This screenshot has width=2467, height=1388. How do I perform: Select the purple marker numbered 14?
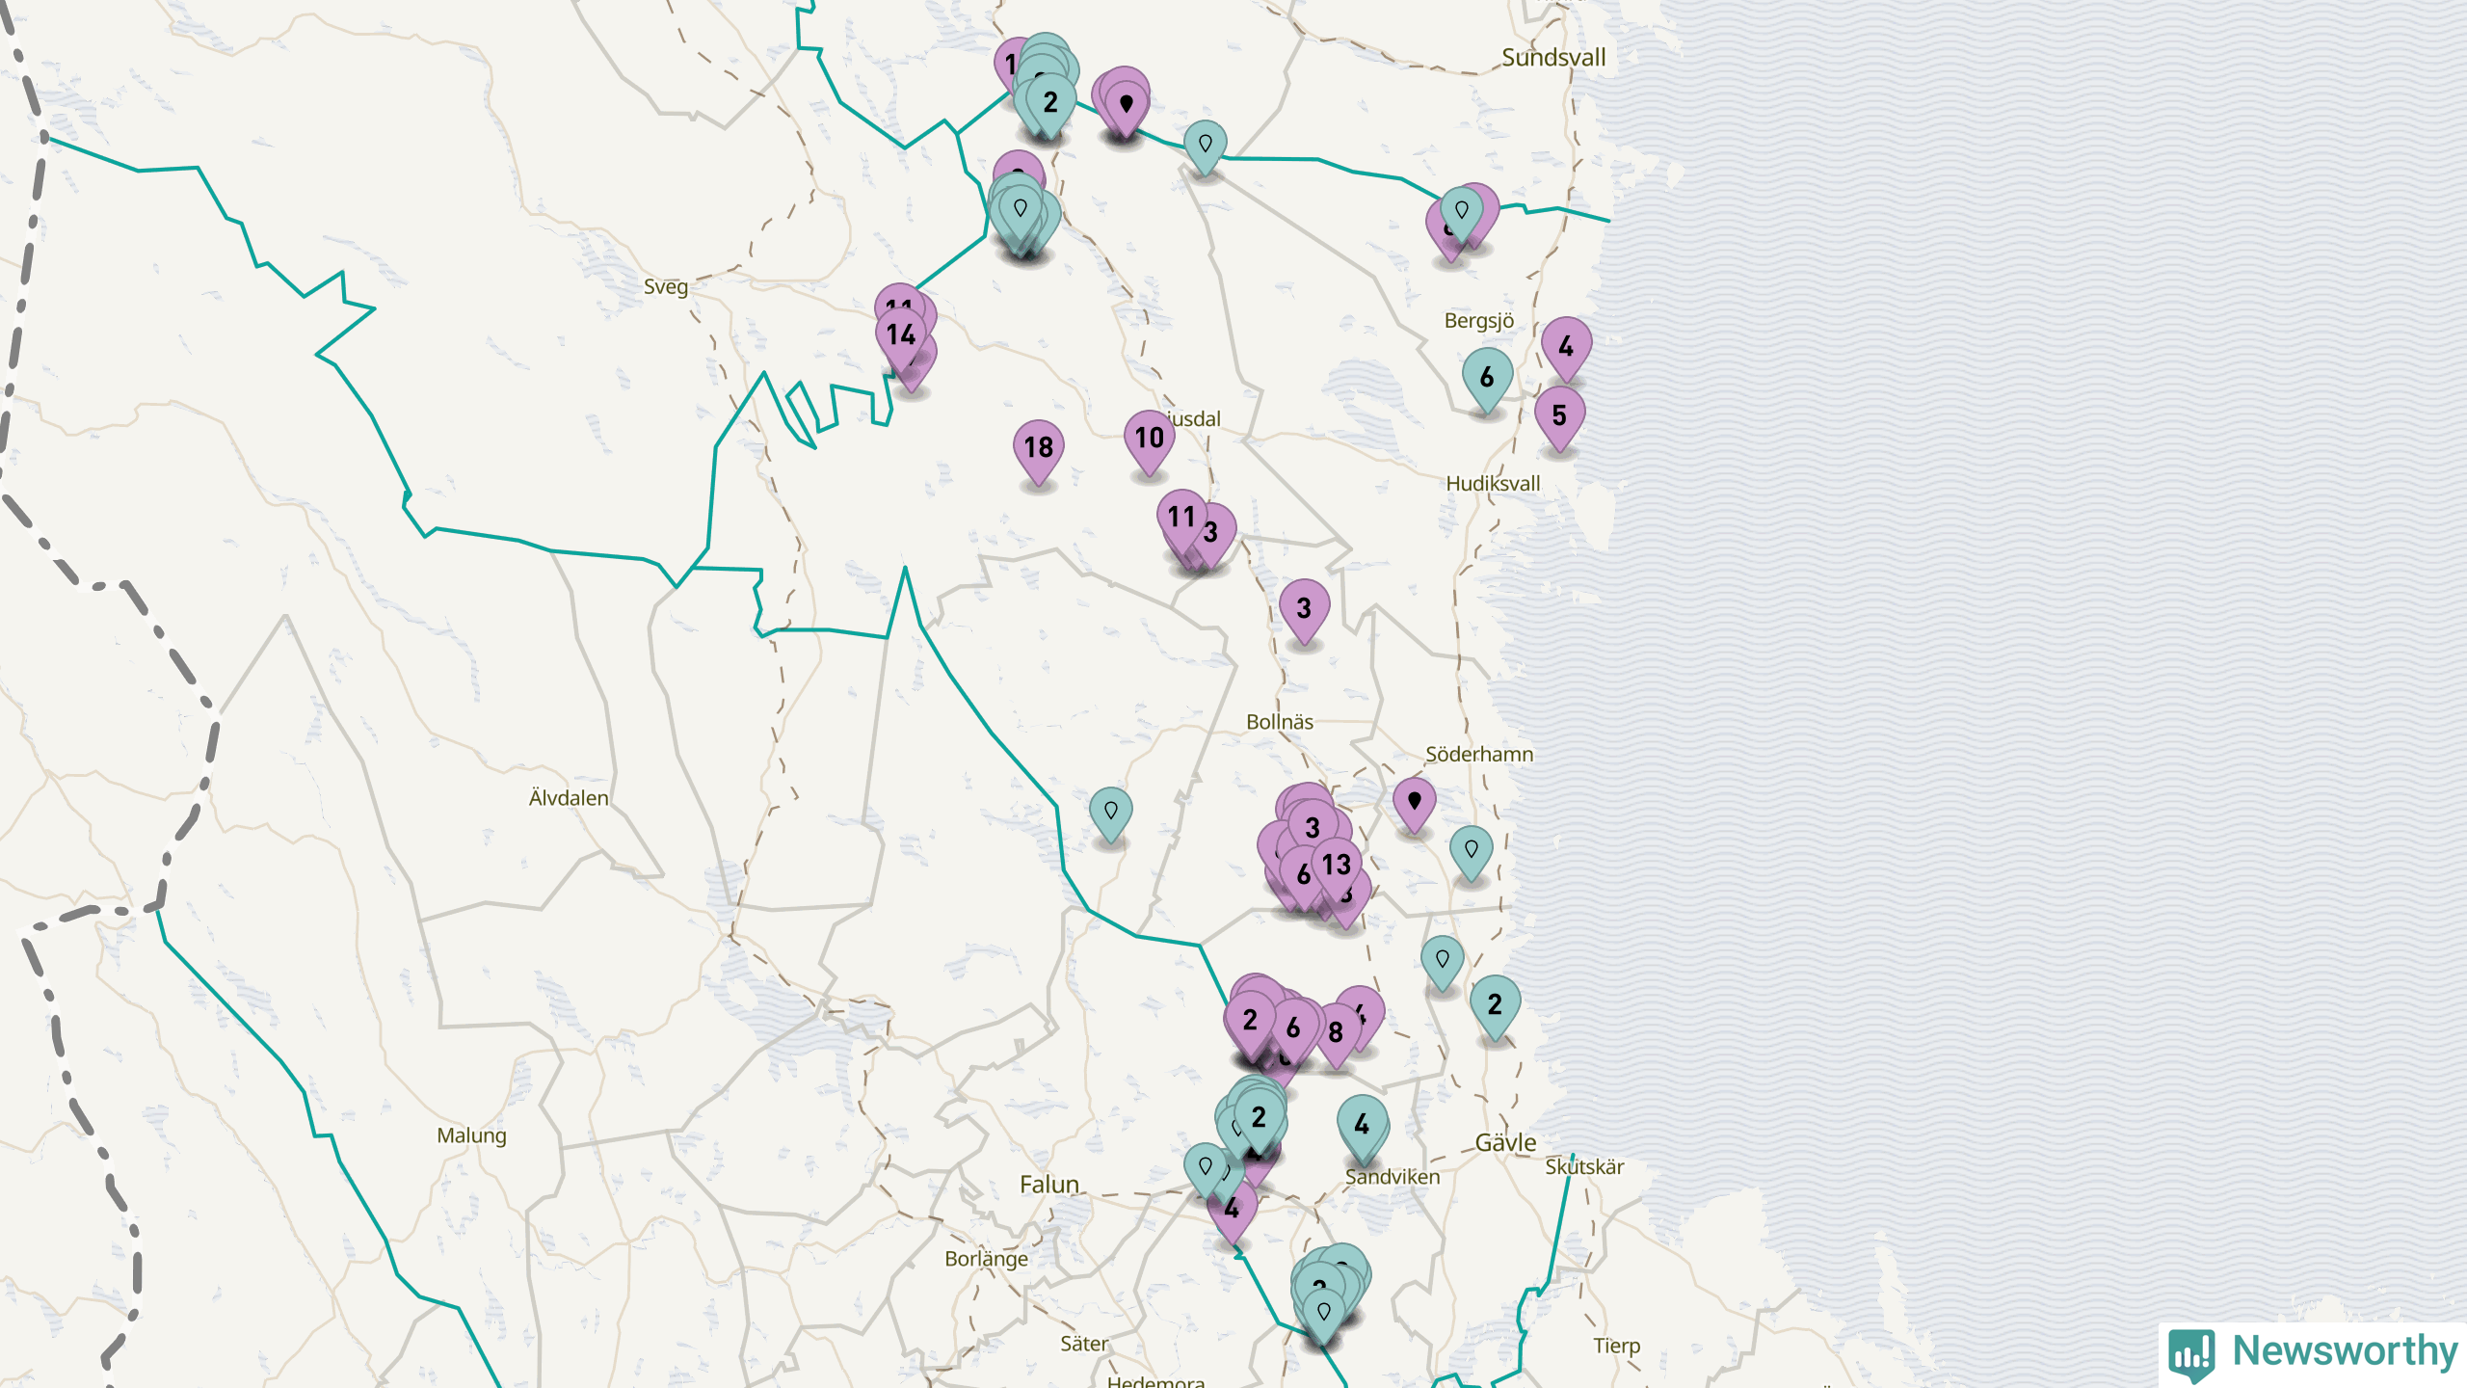tap(901, 338)
